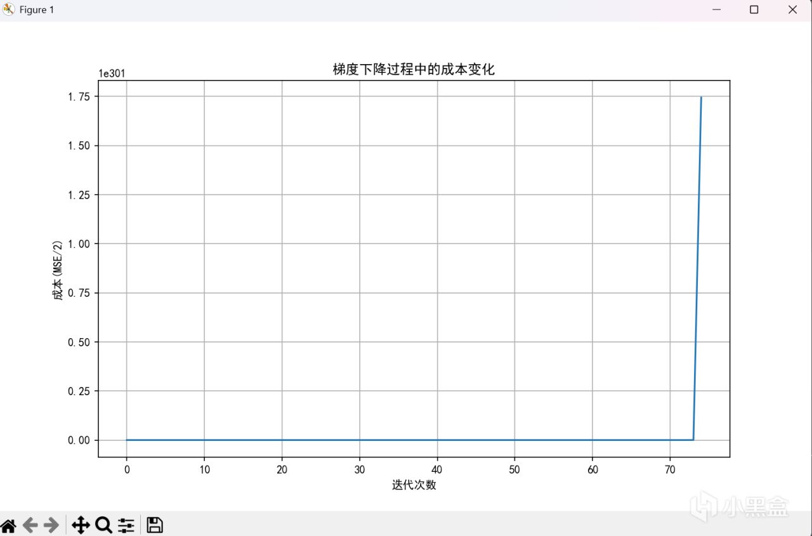
Task: Open the Configure subplots dialog
Action: coord(126,525)
